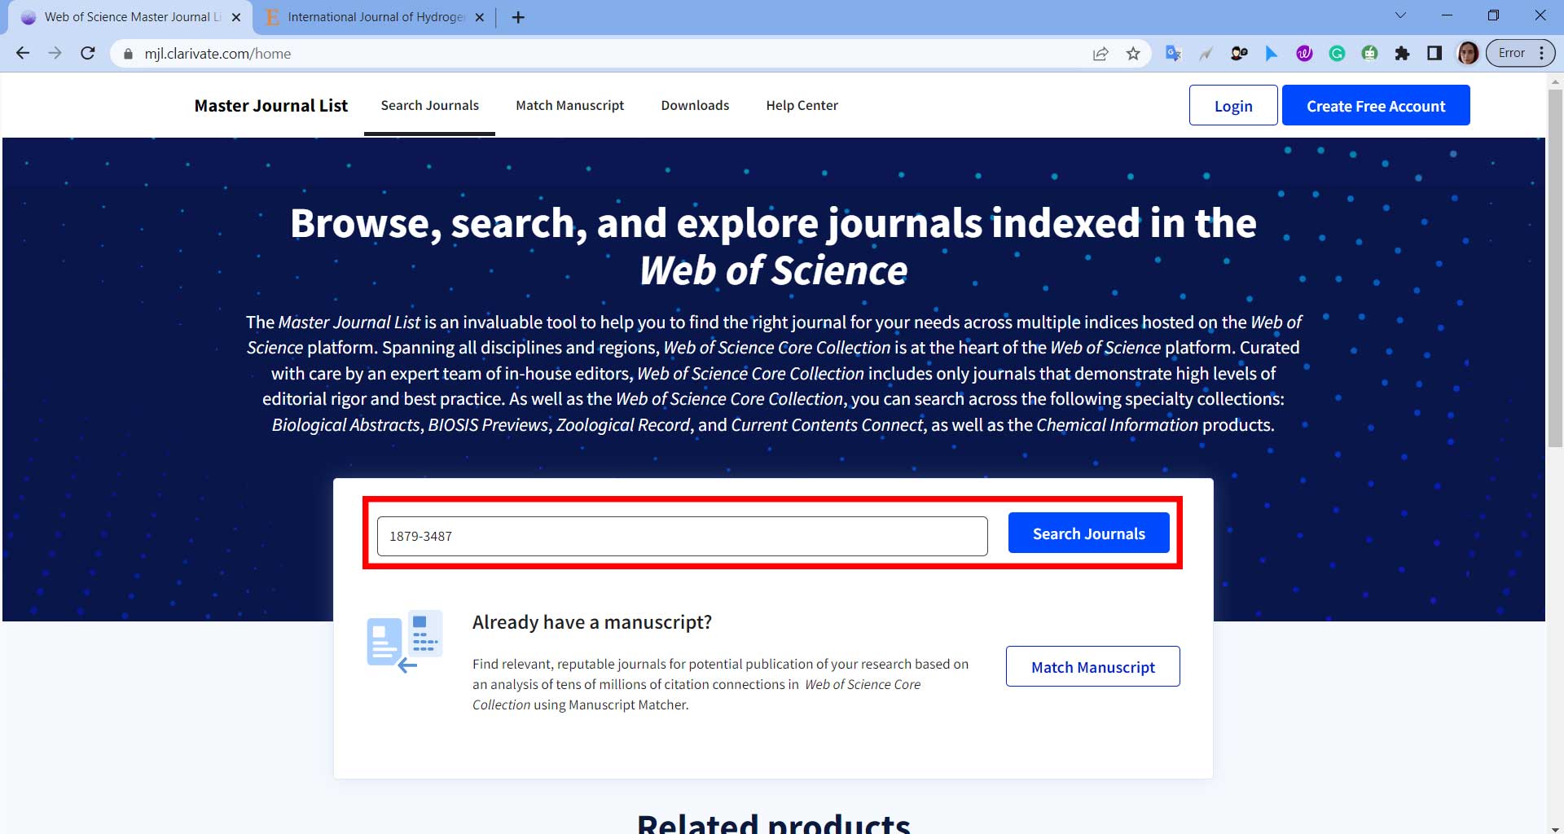Open the Error browser menu
1564x834 pixels.
point(1521,54)
